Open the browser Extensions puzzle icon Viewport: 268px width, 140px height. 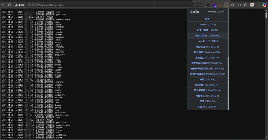tap(233, 5)
